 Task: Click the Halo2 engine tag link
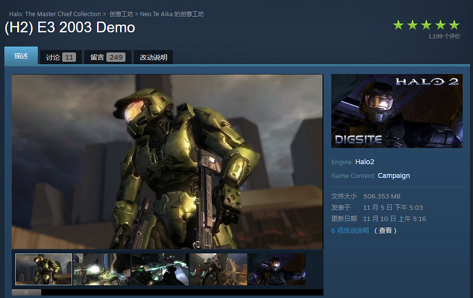[365, 162]
